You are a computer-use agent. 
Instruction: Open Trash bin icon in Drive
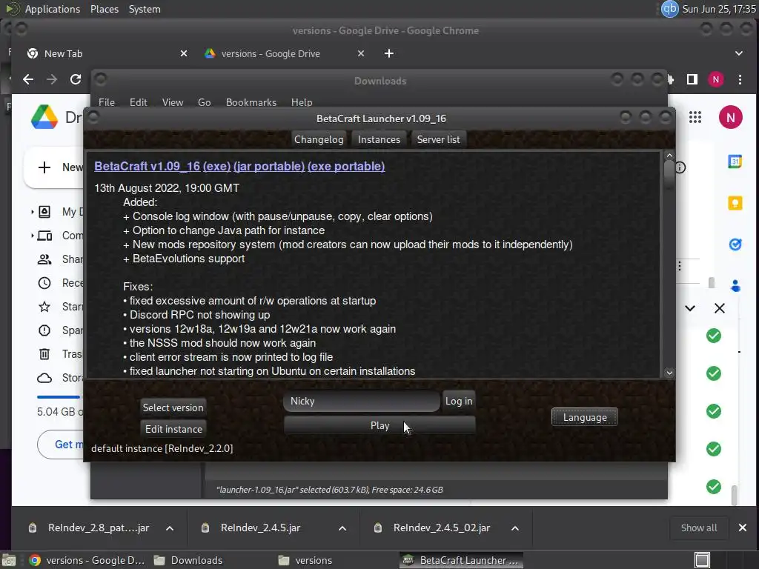pyautogui.click(x=44, y=354)
